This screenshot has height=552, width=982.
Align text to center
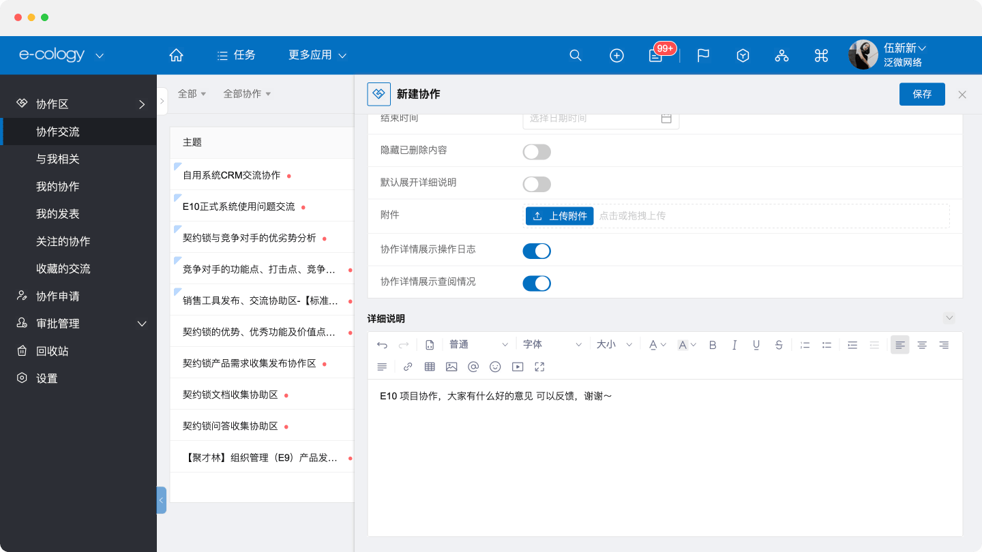(x=922, y=345)
